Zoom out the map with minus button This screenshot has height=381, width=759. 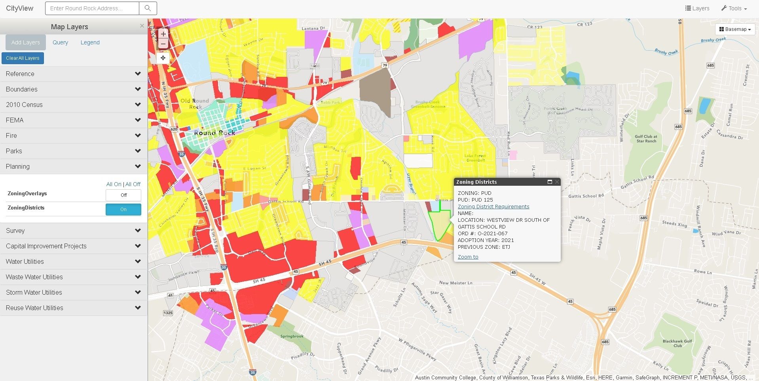point(163,44)
